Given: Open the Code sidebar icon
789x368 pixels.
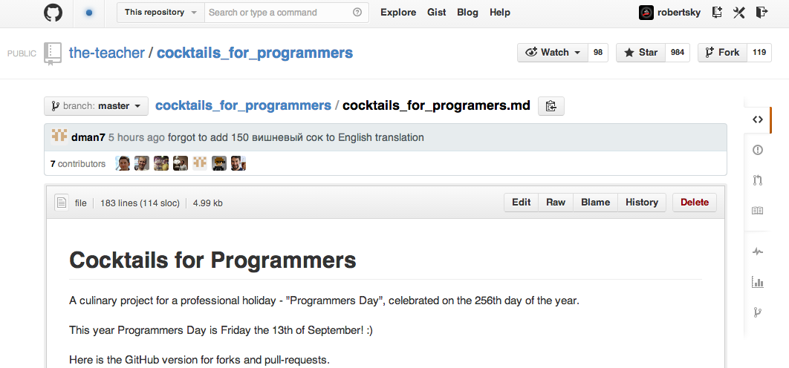Looking at the screenshot, I should (757, 119).
